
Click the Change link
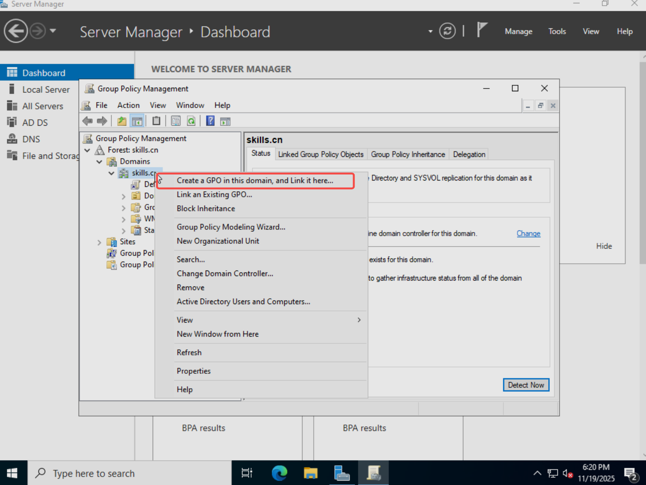coord(528,233)
